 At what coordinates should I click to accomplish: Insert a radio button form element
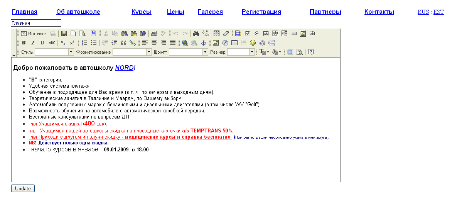pyautogui.click(x=256, y=34)
